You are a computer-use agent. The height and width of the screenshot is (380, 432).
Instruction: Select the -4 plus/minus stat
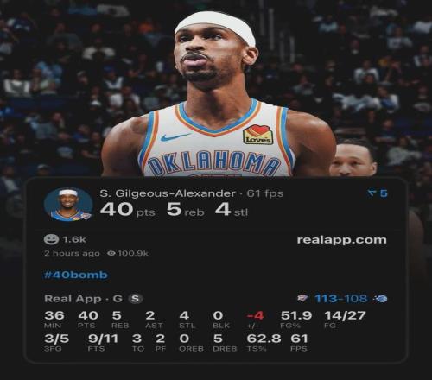(x=255, y=320)
